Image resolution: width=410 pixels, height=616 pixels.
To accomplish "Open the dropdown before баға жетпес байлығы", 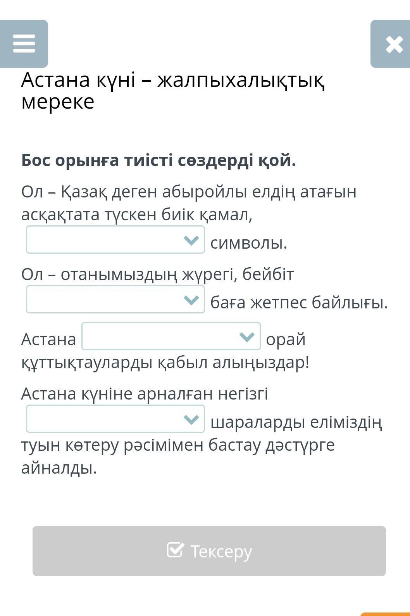I will pos(115,299).
